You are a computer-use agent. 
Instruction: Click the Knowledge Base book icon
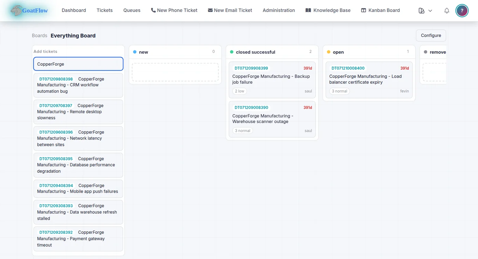pyautogui.click(x=308, y=10)
